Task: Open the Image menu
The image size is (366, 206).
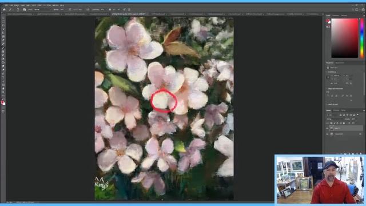Action: [x=17, y=5]
